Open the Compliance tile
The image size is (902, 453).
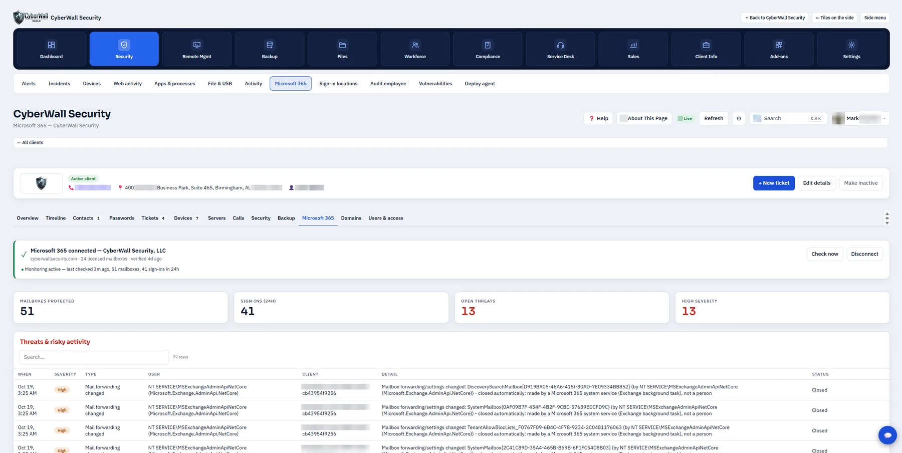coord(488,49)
